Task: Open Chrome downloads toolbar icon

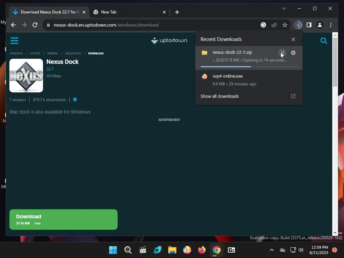Action: click(298, 25)
